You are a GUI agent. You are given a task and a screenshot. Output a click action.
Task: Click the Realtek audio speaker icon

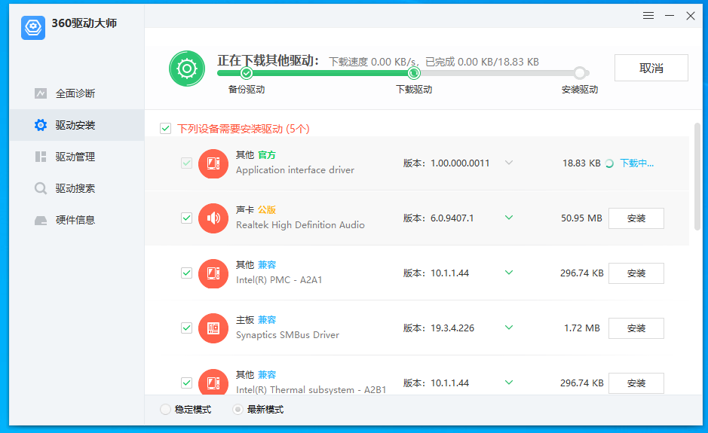pyautogui.click(x=213, y=218)
